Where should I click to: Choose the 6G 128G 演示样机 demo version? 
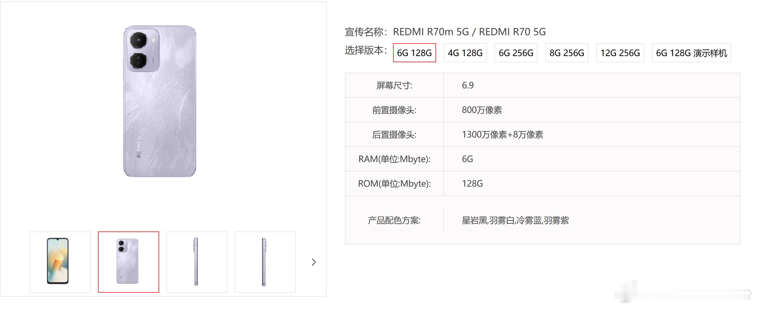[x=691, y=53]
